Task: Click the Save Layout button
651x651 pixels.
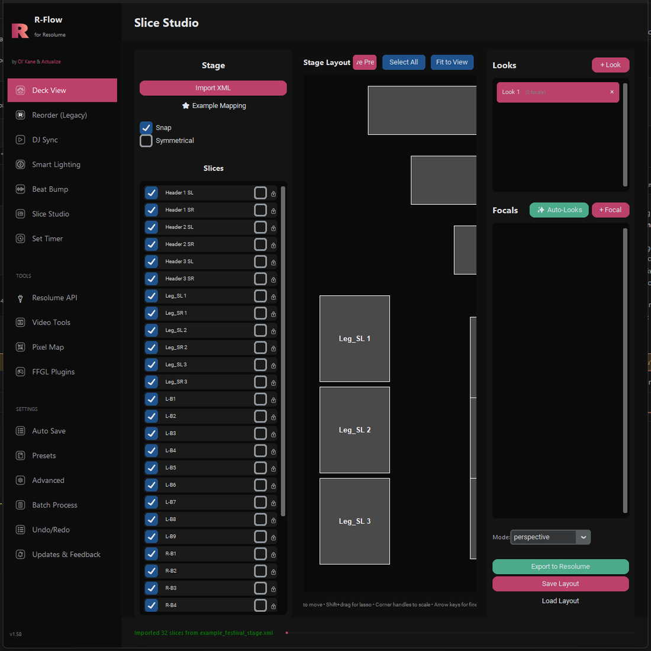Action: pos(560,584)
